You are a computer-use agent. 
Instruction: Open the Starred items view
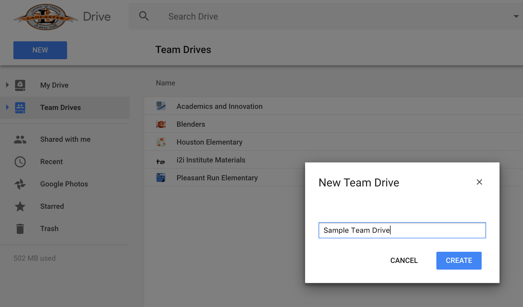point(52,206)
